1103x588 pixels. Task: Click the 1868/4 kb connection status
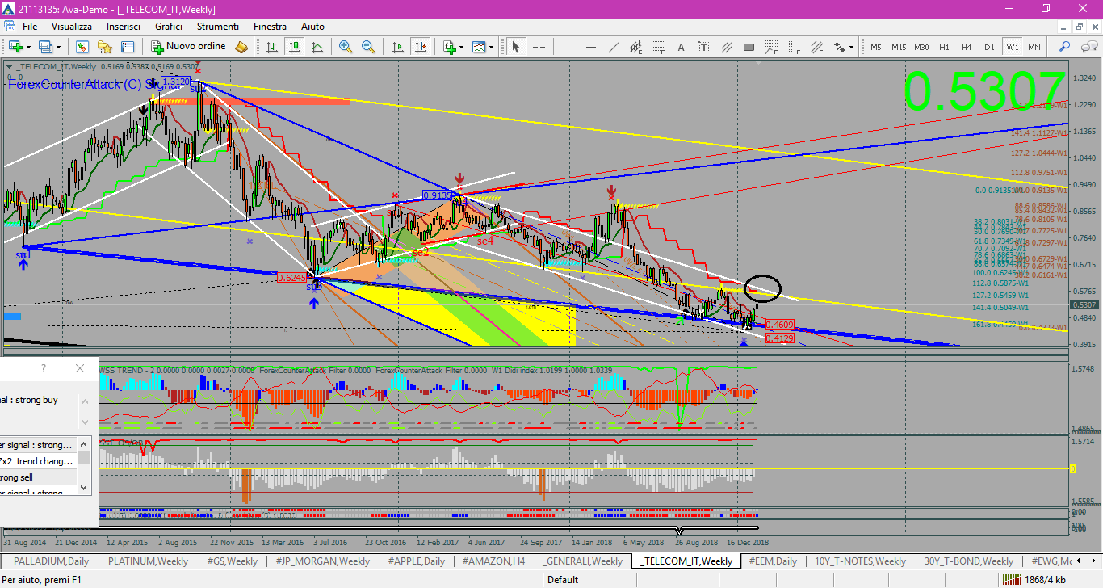tap(1034, 579)
